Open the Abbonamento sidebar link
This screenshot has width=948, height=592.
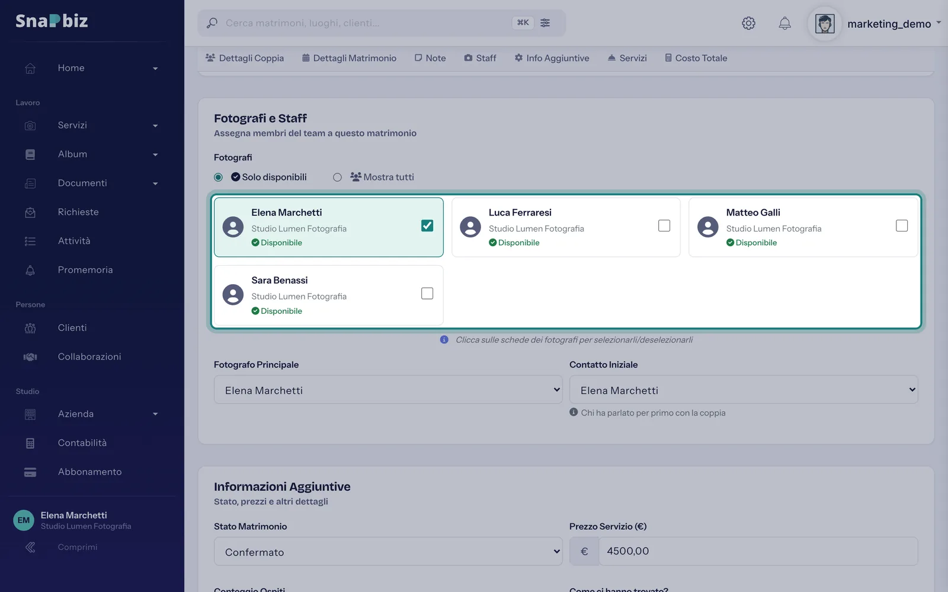point(90,472)
